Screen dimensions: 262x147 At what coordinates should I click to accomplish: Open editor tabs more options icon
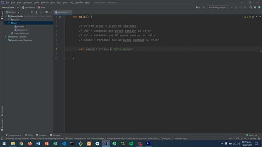tap(260, 12)
